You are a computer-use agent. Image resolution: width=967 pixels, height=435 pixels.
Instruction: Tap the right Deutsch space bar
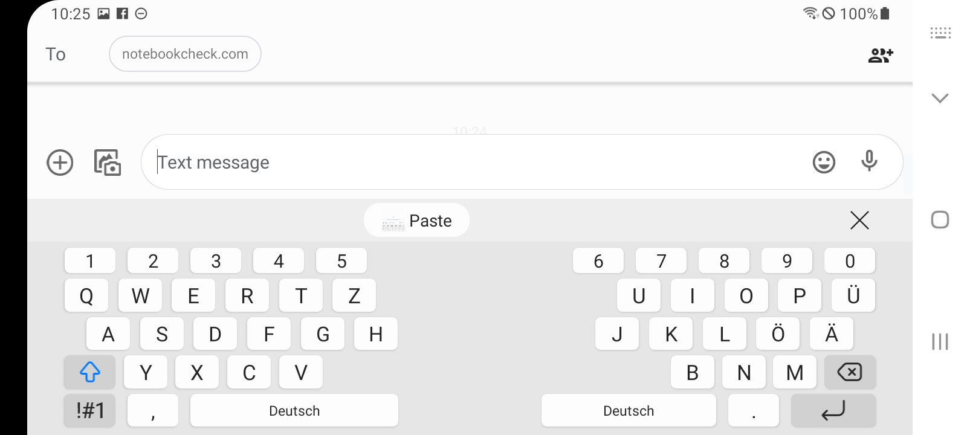pyautogui.click(x=629, y=411)
